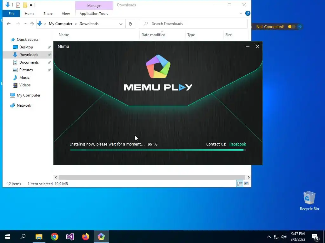The image size is (325, 243).
Task: Click the network tray icon
Action: [276, 237]
